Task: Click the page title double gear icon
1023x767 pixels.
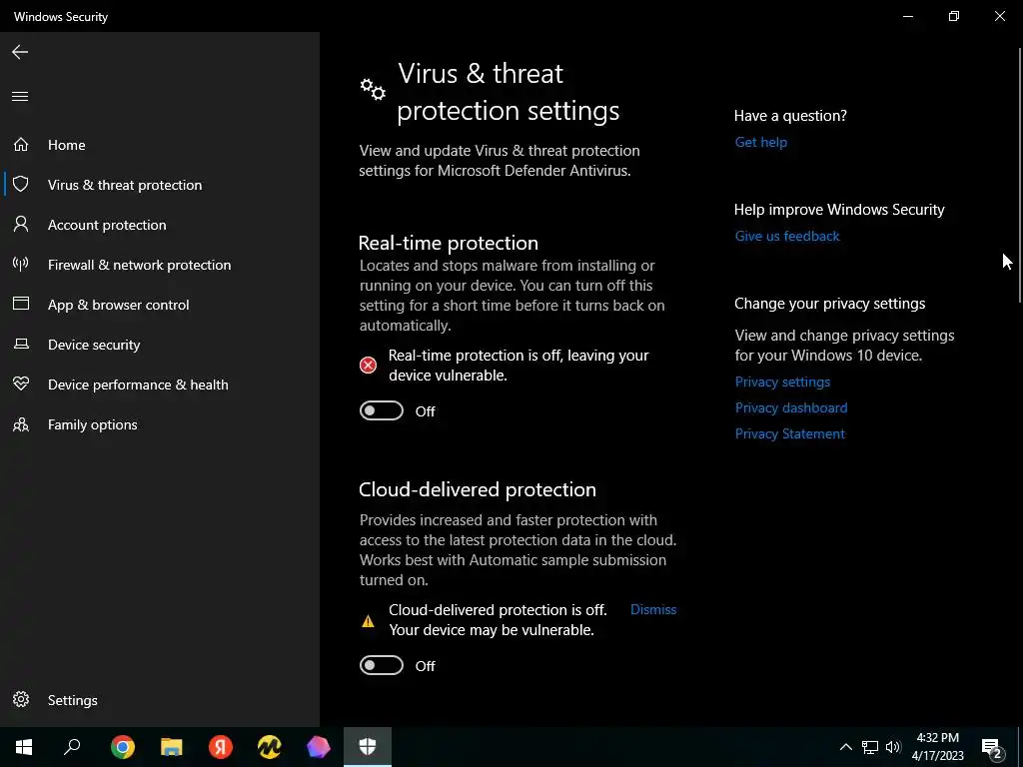Action: [x=373, y=89]
